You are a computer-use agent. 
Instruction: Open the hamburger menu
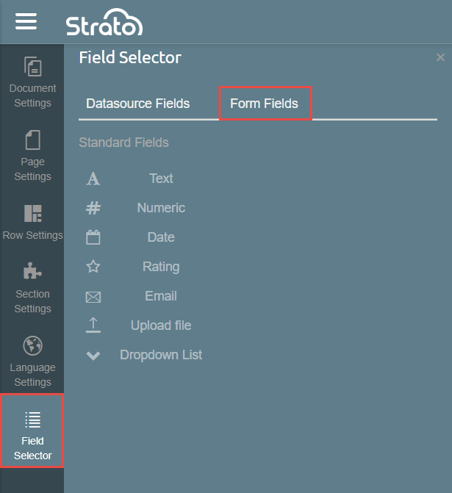[26, 21]
